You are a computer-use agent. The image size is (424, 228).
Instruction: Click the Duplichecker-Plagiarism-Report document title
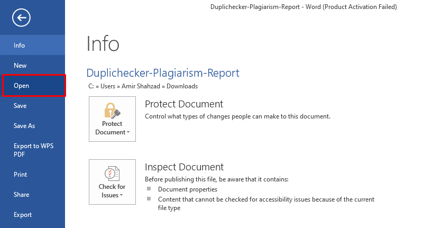click(163, 73)
